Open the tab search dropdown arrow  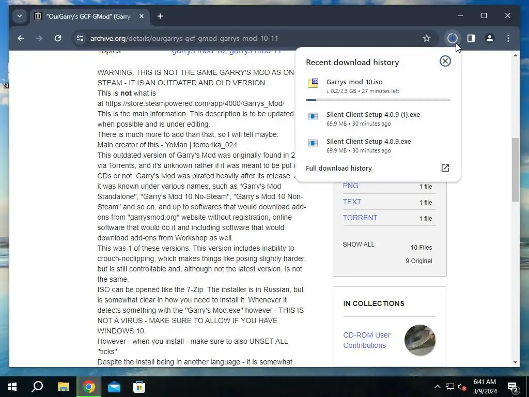click(20, 16)
